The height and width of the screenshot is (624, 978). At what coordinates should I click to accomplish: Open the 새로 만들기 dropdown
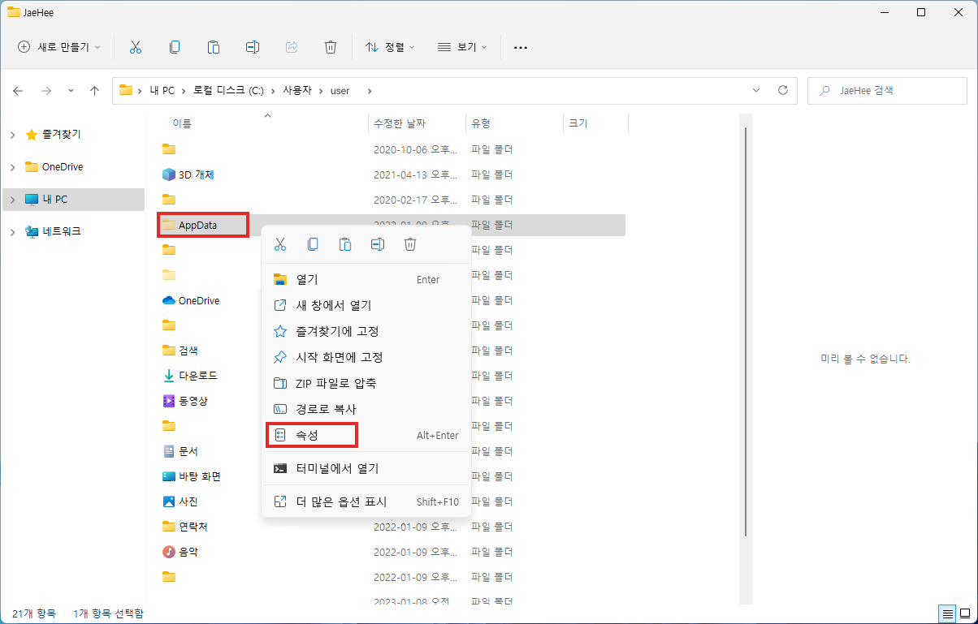coord(58,47)
